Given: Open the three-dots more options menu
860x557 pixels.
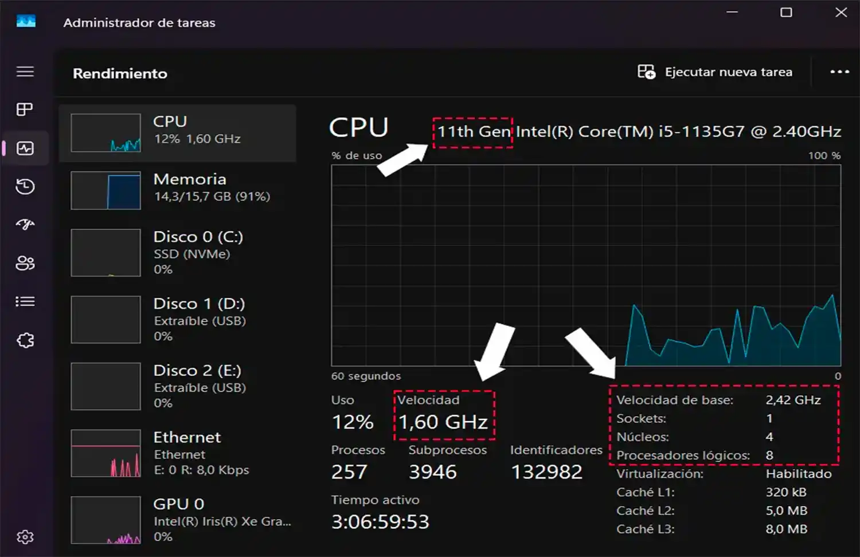Looking at the screenshot, I should click(x=839, y=72).
